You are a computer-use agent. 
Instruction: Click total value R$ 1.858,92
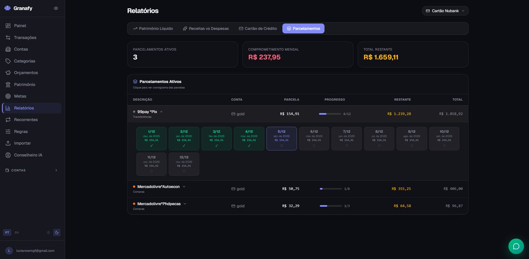click(x=451, y=114)
